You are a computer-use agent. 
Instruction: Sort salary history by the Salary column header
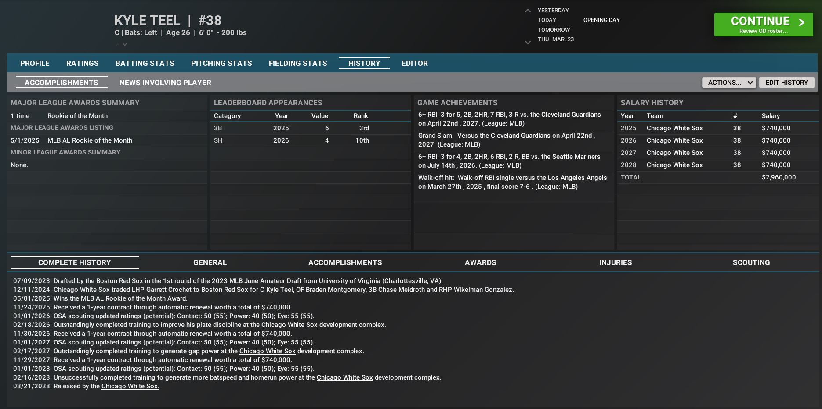(x=770, y=116)
